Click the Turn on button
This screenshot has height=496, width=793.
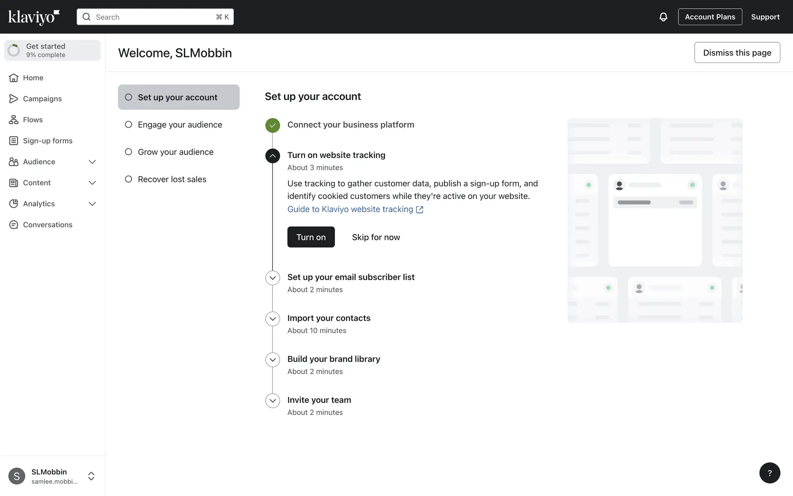311,237
